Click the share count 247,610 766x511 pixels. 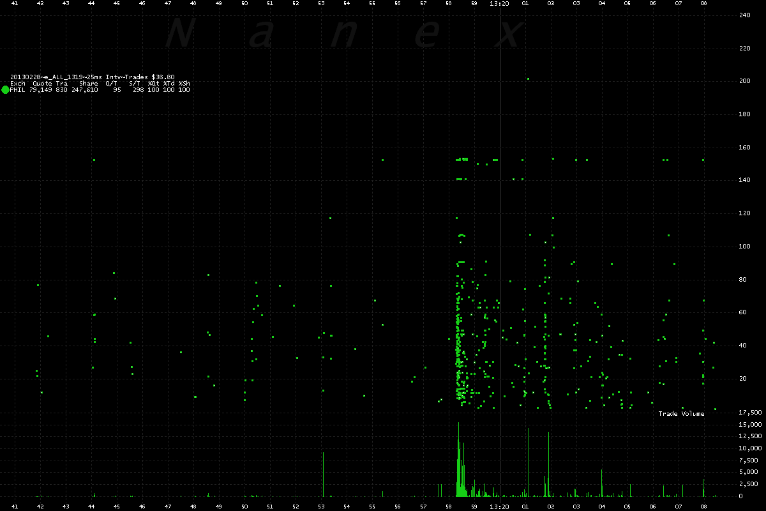coord(84,90)
